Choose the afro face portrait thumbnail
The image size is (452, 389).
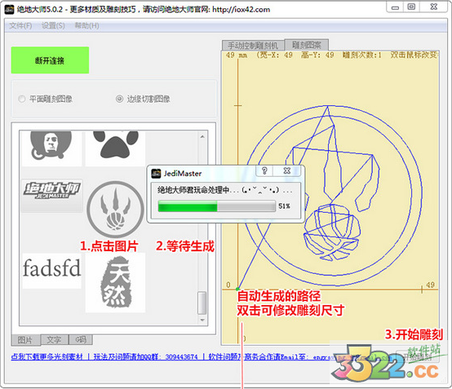[x=51, y=148]
